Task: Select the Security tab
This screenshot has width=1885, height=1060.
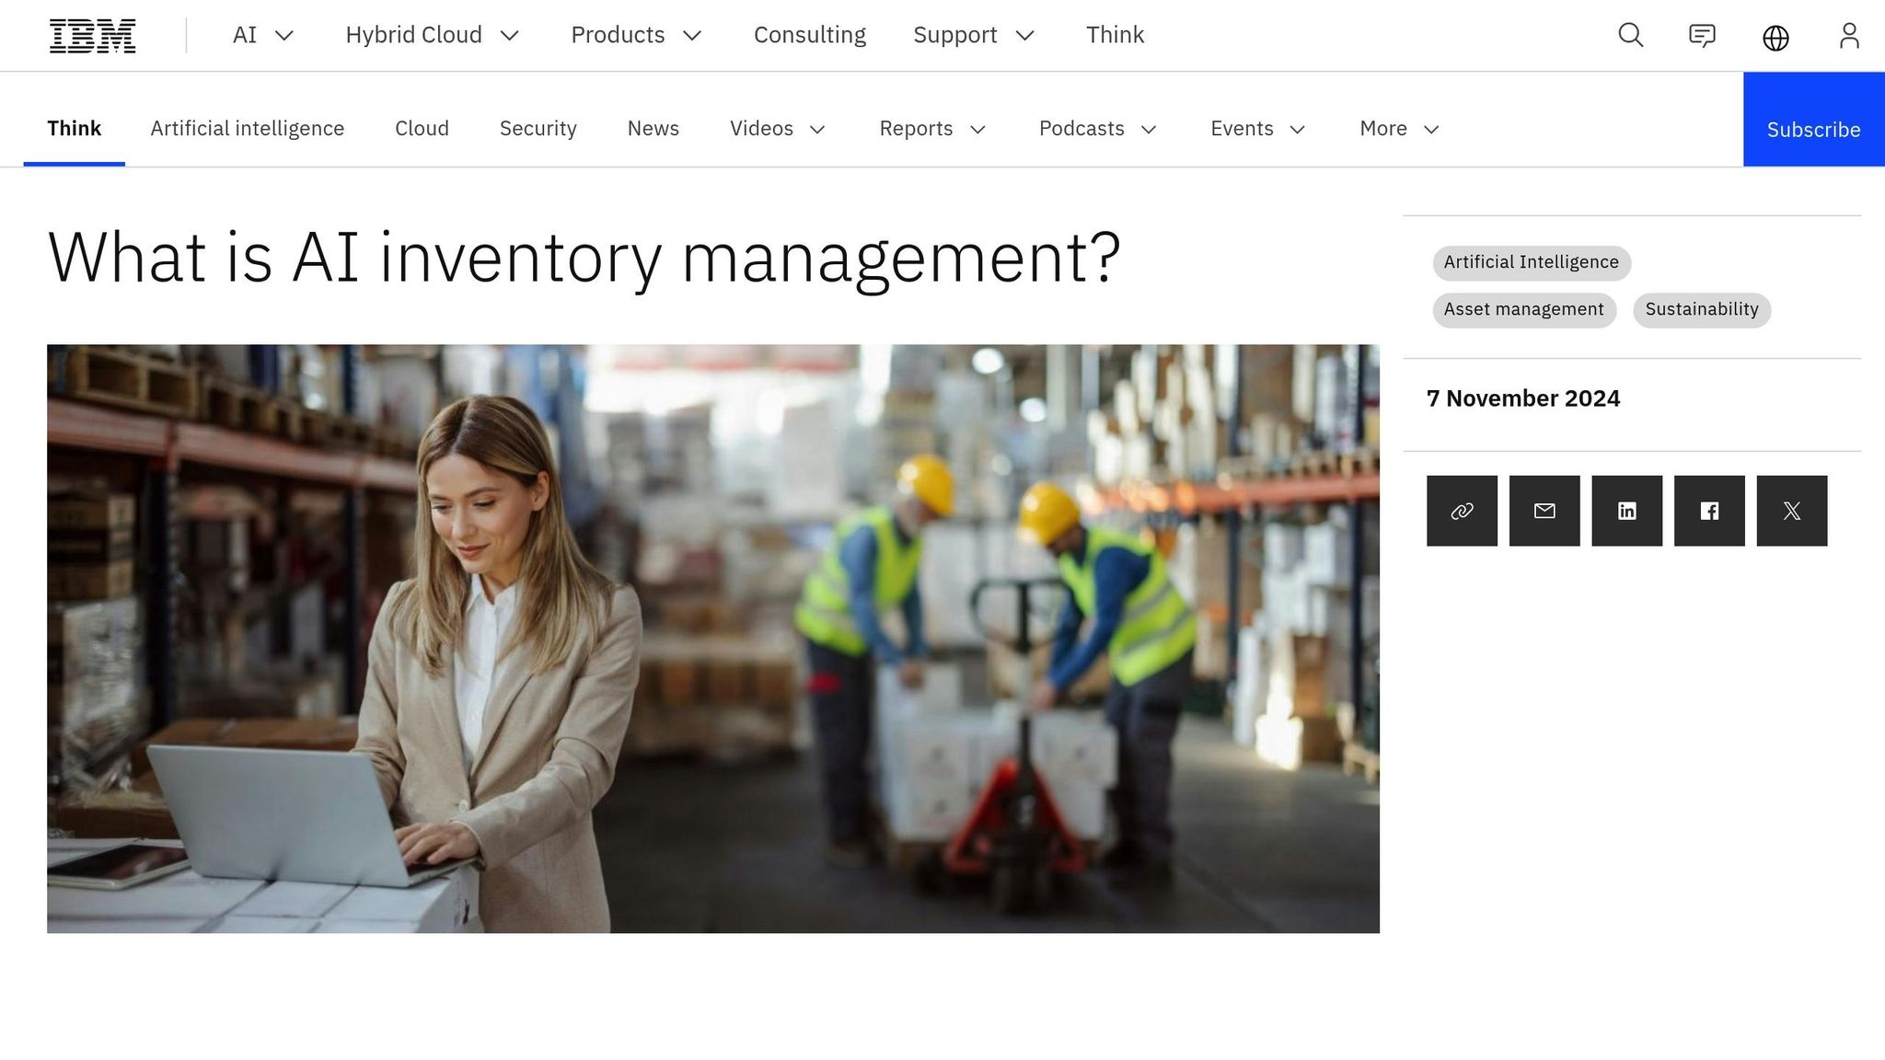Action: click(x=538, y=129)
